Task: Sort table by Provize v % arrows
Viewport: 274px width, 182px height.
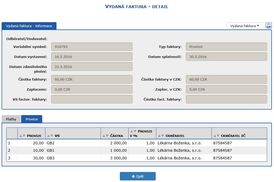Action: click(133, 131)
